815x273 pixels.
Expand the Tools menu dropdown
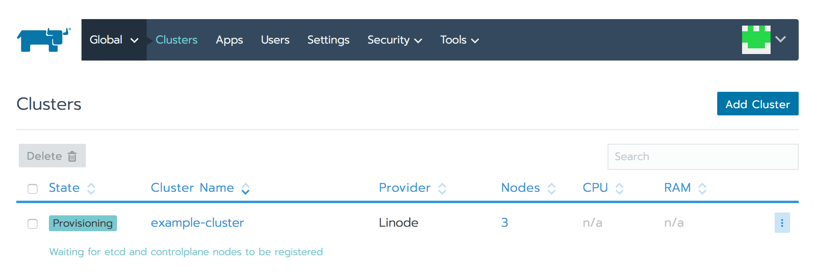tap(459, 40)
